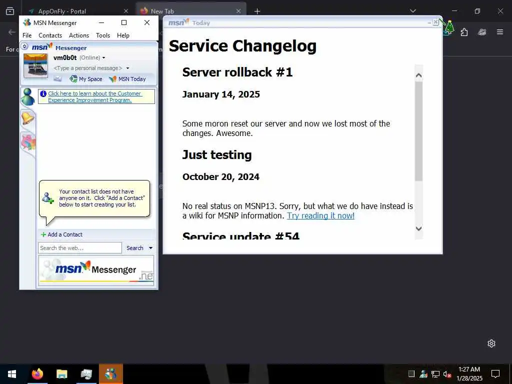Viewport: 512px width, 384px height.
Task: Open new tab page settings gear
Action: point(491,343)
